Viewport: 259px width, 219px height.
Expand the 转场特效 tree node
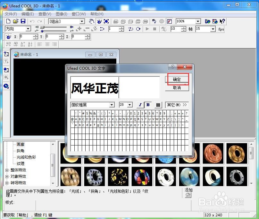(7, 183)
